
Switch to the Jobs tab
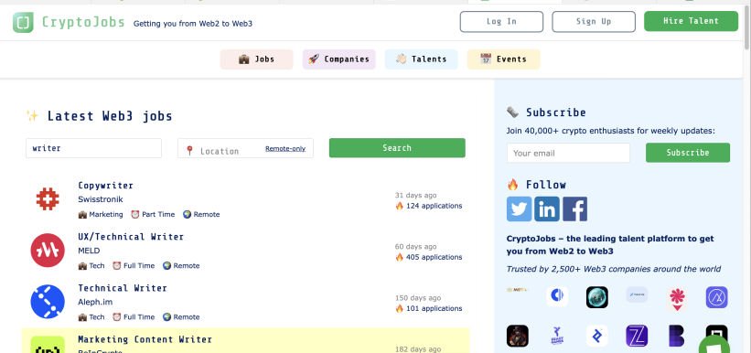pyautogui.click(x=257, y=59)
